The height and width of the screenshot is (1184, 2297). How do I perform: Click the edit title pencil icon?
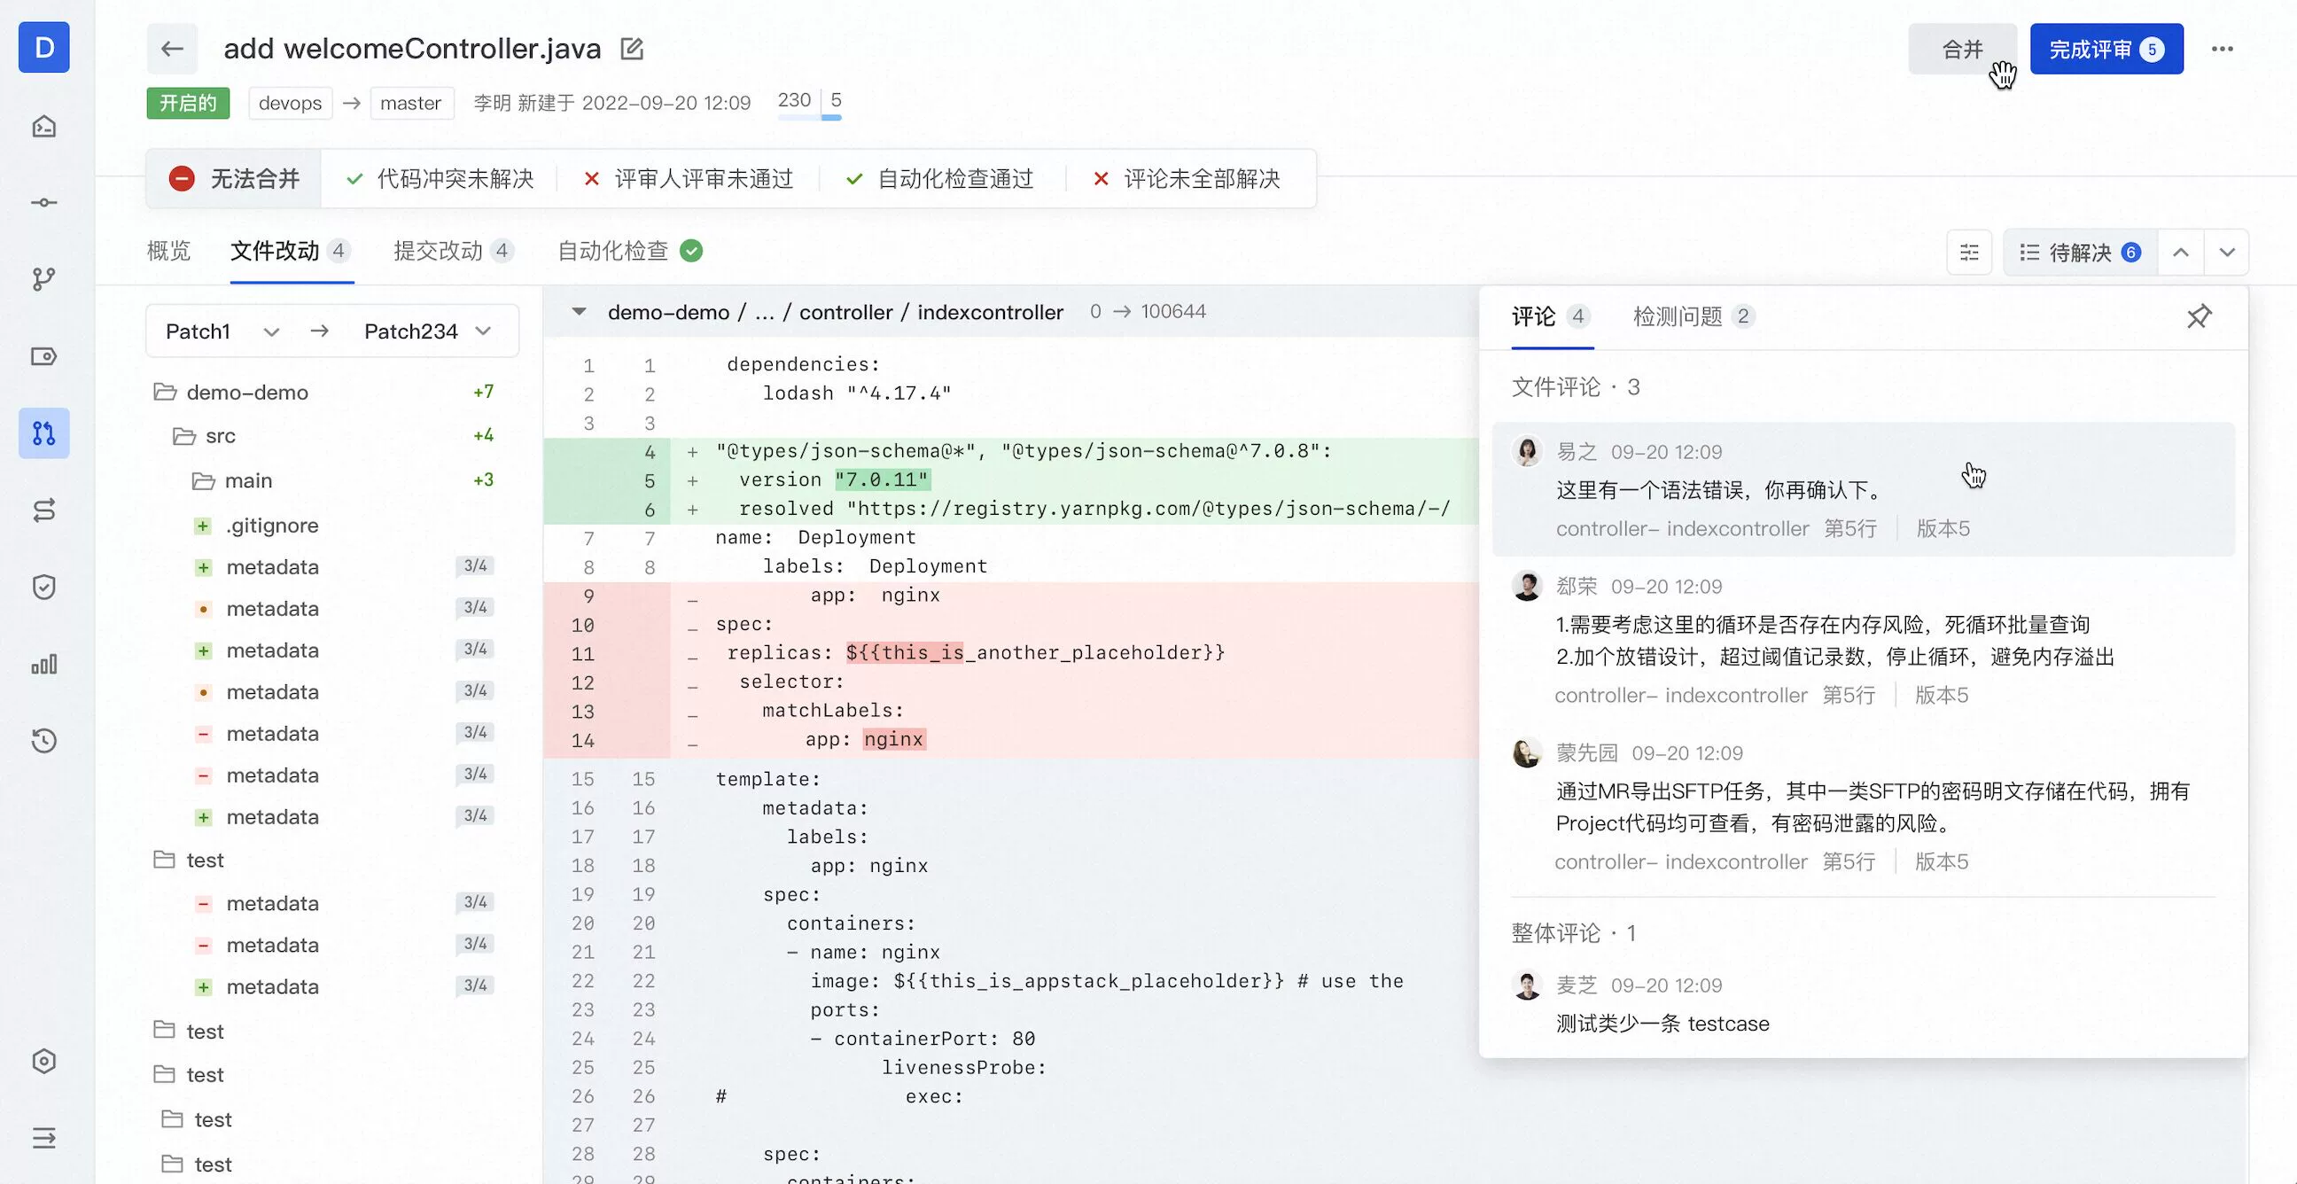tap(631, 49)
